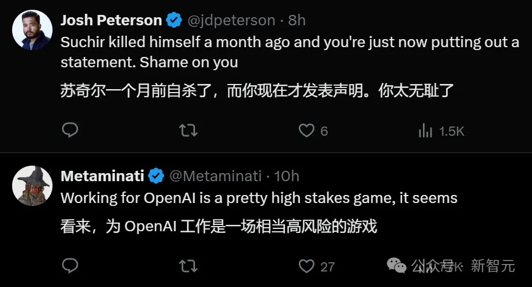The height and width of the screenshot is (287, 532).
Task: Visit the @jdpeterson handle
Action: (x=231, y=21)
